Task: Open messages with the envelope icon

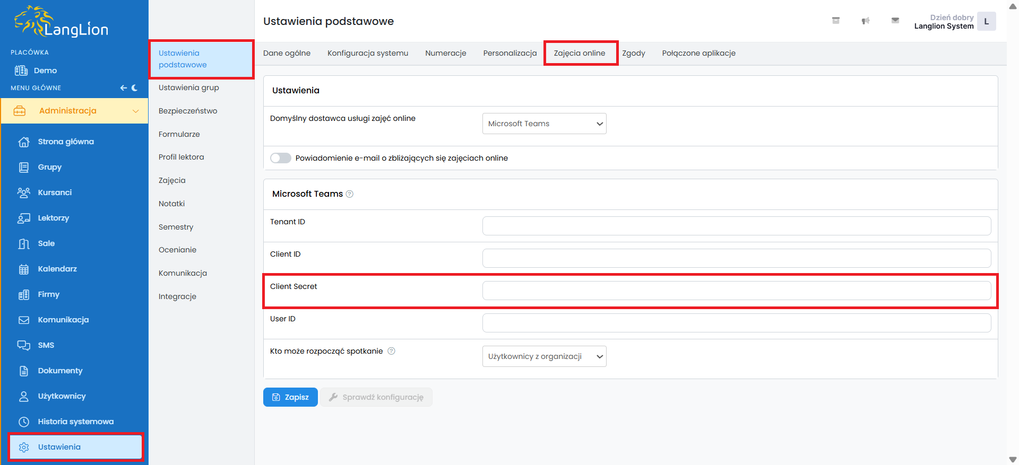Action: pos(895,21)
